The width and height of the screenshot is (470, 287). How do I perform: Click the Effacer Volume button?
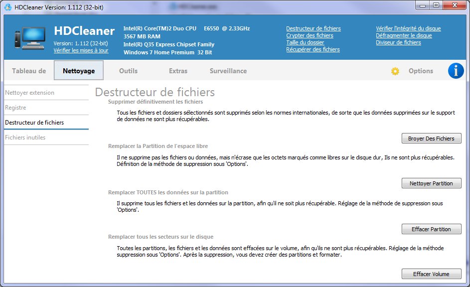(431, 274)
